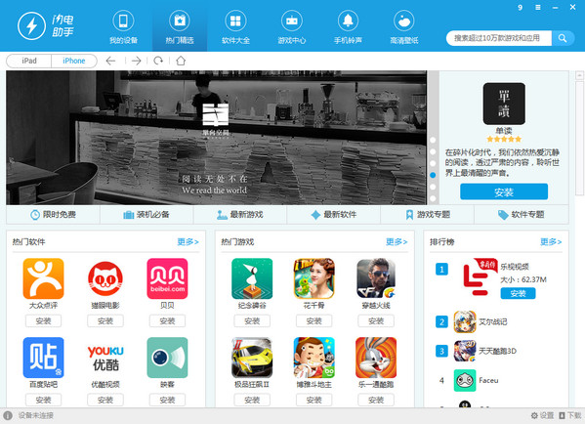Select the second banner carousel dot
The height and width of the screenshot is (424, 585).
click(x=433, y=151)
